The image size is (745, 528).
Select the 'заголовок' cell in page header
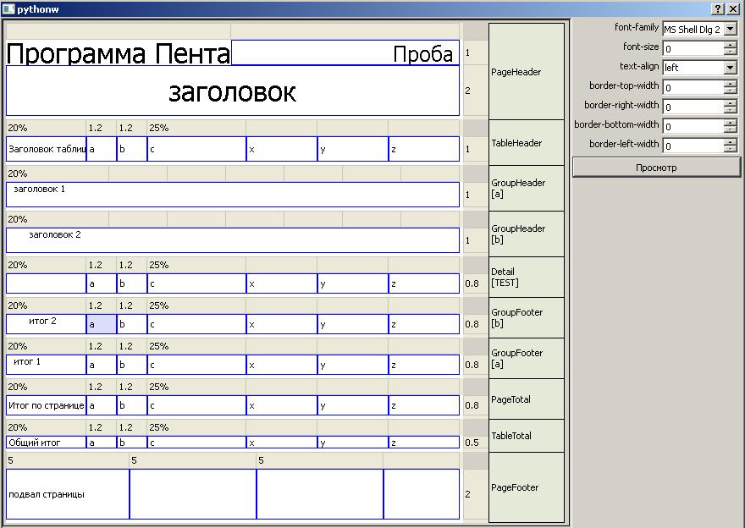[x=233, y=91]
